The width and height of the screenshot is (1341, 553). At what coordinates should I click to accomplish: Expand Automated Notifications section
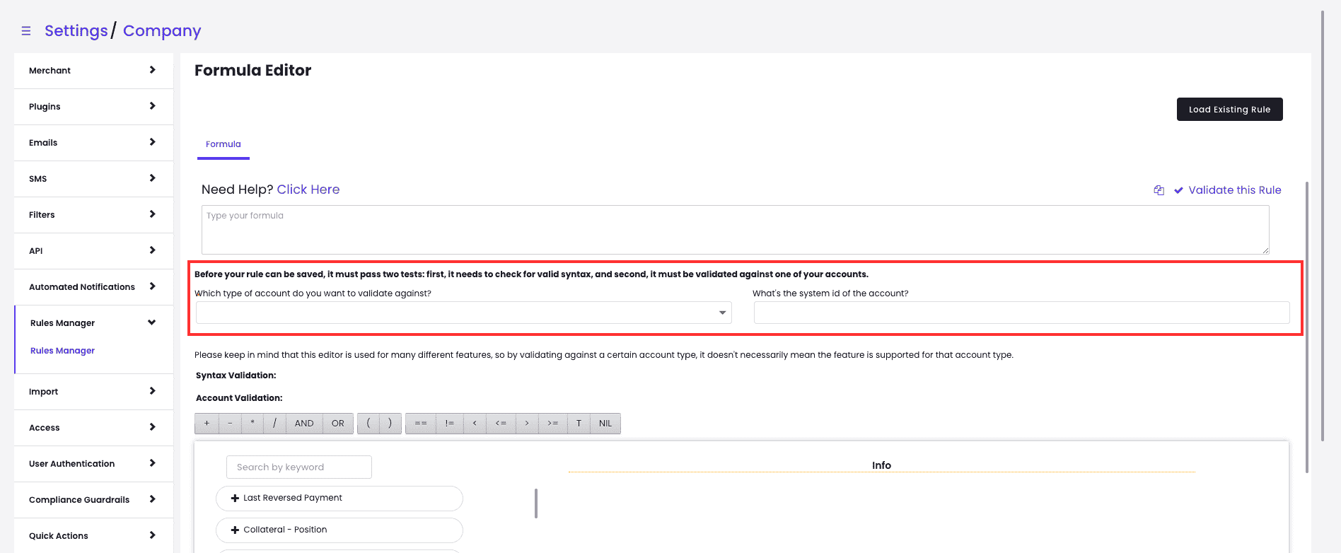93,287
